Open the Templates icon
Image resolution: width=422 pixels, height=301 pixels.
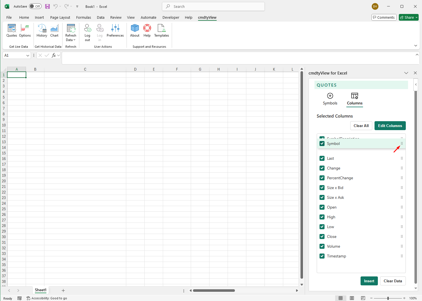click(161, 28)
